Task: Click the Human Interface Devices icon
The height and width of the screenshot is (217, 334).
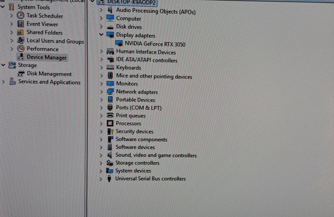Action: click(110, 51)
